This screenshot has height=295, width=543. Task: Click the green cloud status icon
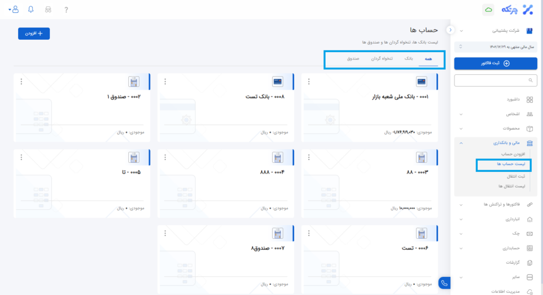pos(488,10)
